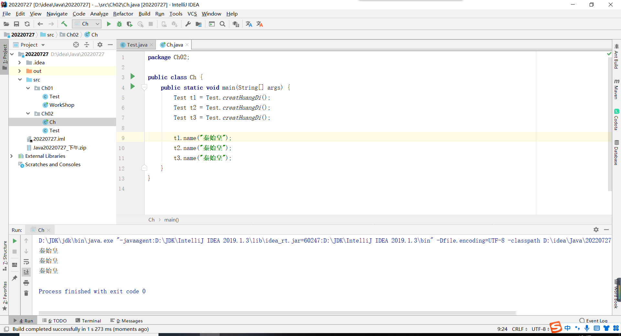Click the Stop square toolbar icon
The height and width of the screenshot is (336, 621).
coord(151,24)
